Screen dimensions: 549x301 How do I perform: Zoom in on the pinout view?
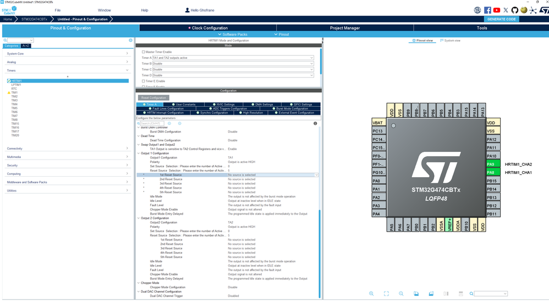pyautogui.click(x=371, y=294)
